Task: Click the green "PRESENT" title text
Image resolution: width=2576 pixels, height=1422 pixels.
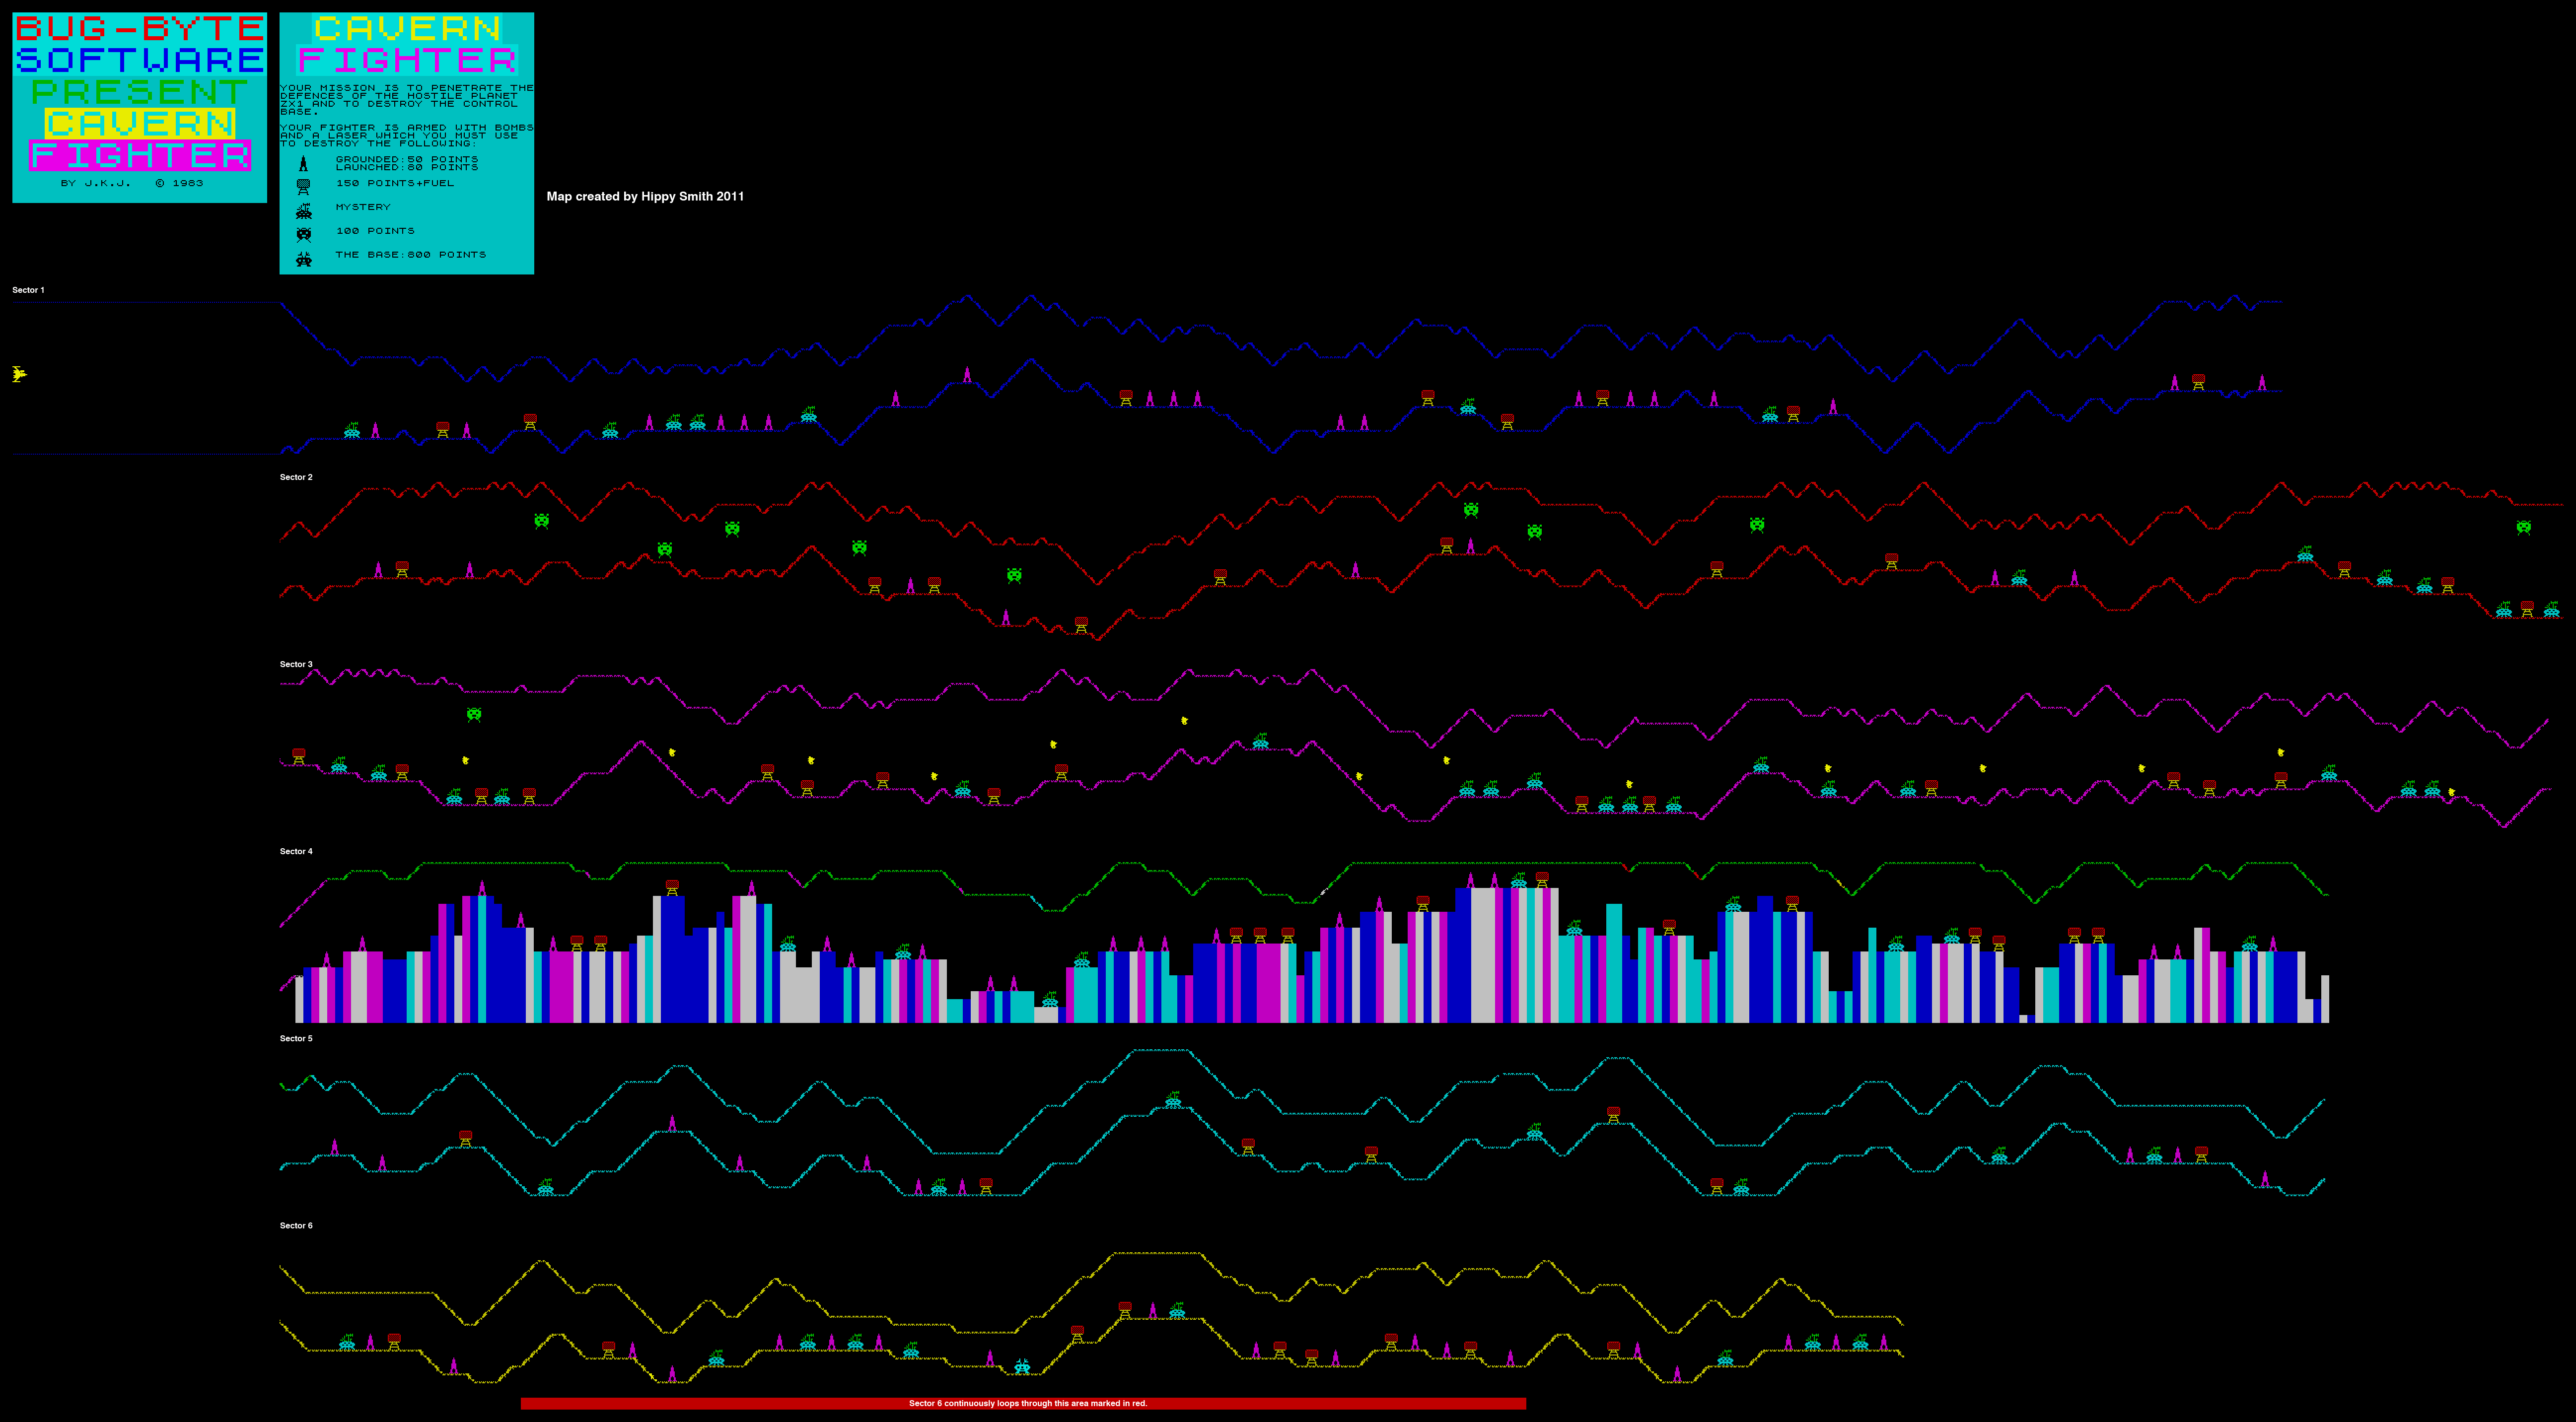Action: [x=140, y=92]
